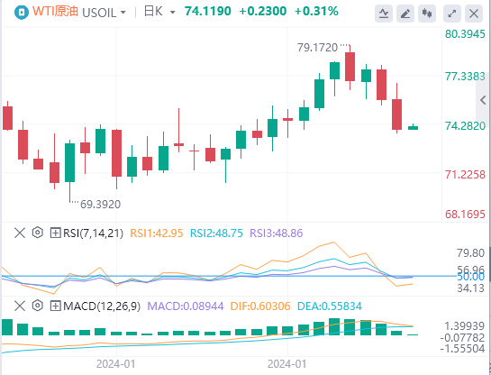Open RSI indicator settings hexagon
This screenshot has width=491, height=375.
click(x=38, y=233)
